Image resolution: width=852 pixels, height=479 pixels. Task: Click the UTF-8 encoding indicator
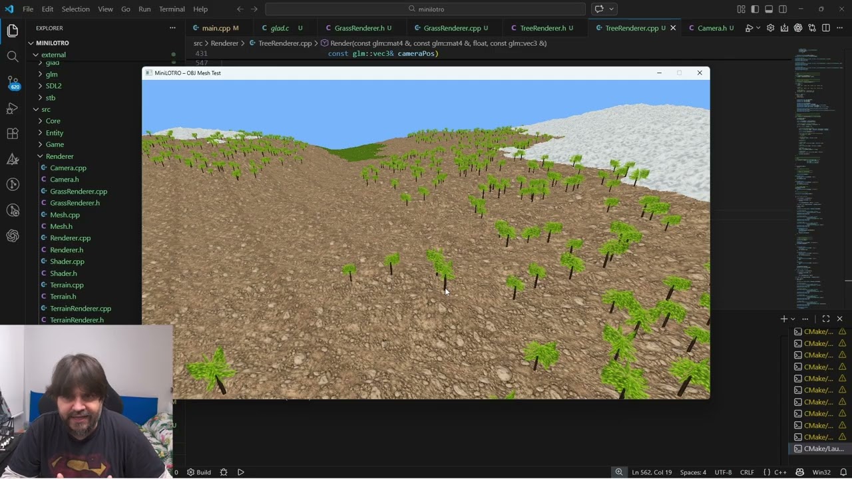[x=722, y=472]
